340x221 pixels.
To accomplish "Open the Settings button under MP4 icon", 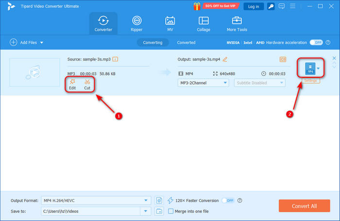I will (311, 80).
